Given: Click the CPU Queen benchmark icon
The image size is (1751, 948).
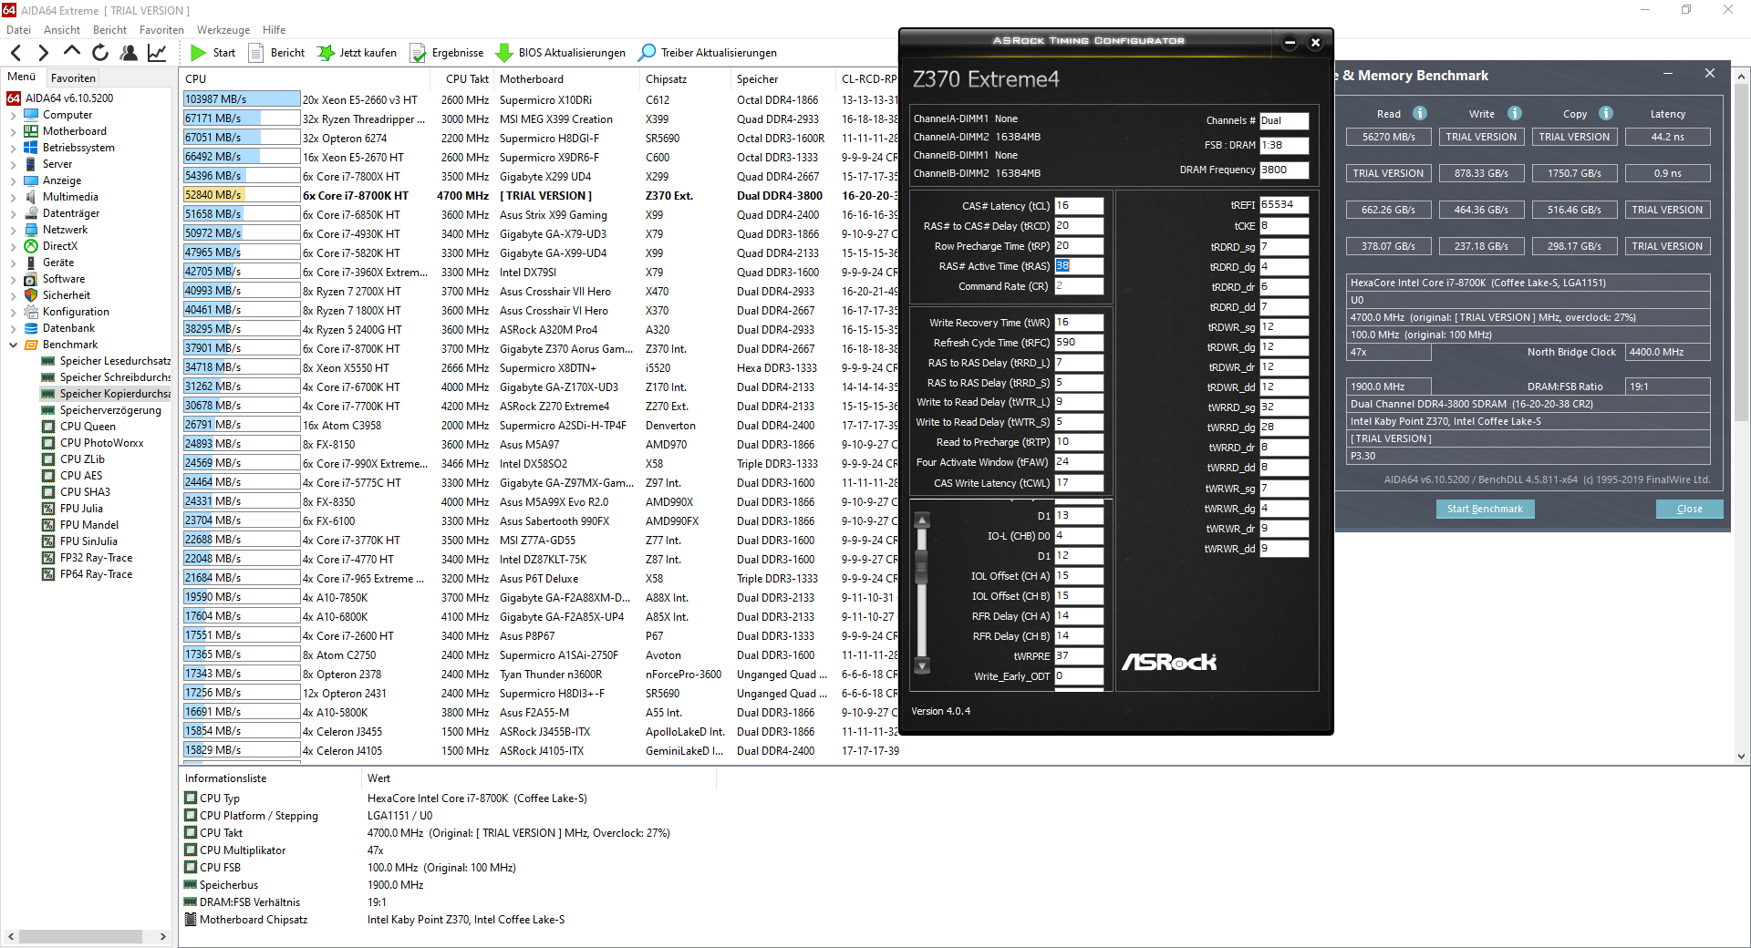Looking at the screenshot, I should click(x=48, y=427).
